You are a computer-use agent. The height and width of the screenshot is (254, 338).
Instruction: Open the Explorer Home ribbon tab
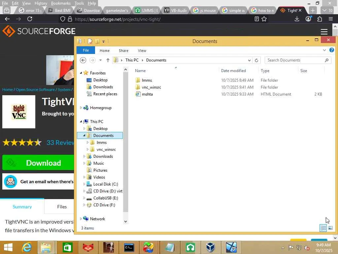(x=105, y=51)
